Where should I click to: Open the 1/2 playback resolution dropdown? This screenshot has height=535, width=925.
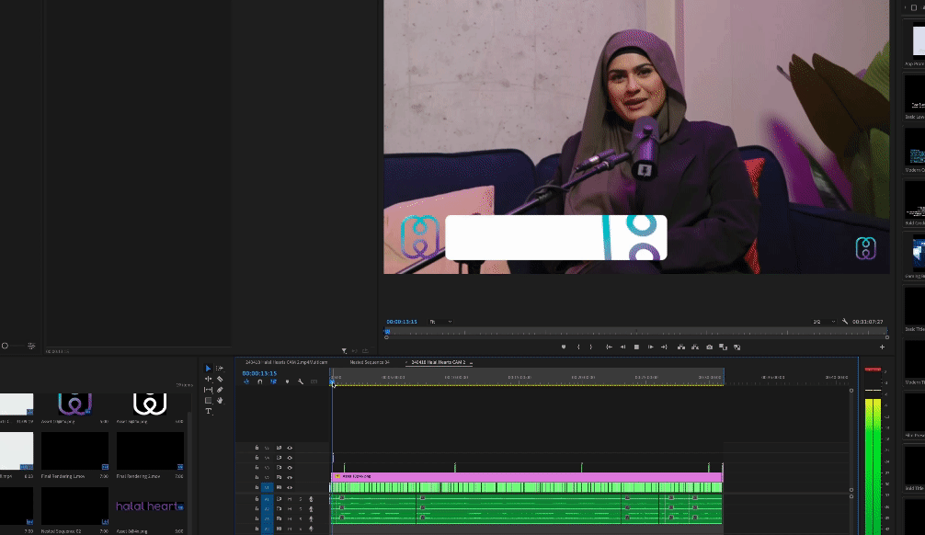pos(824,322)
